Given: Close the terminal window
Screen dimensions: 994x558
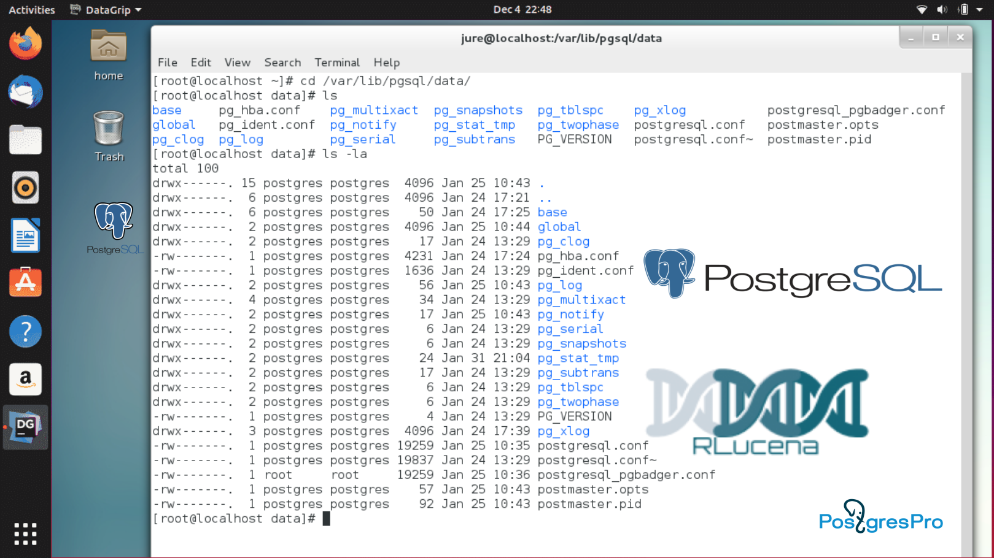Looking at the screenshot, I should point(960,38).
